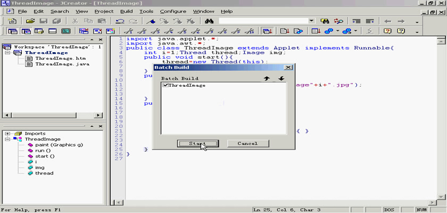
Task: Create a new file from the toolbar
Action: tap(12, 21)
